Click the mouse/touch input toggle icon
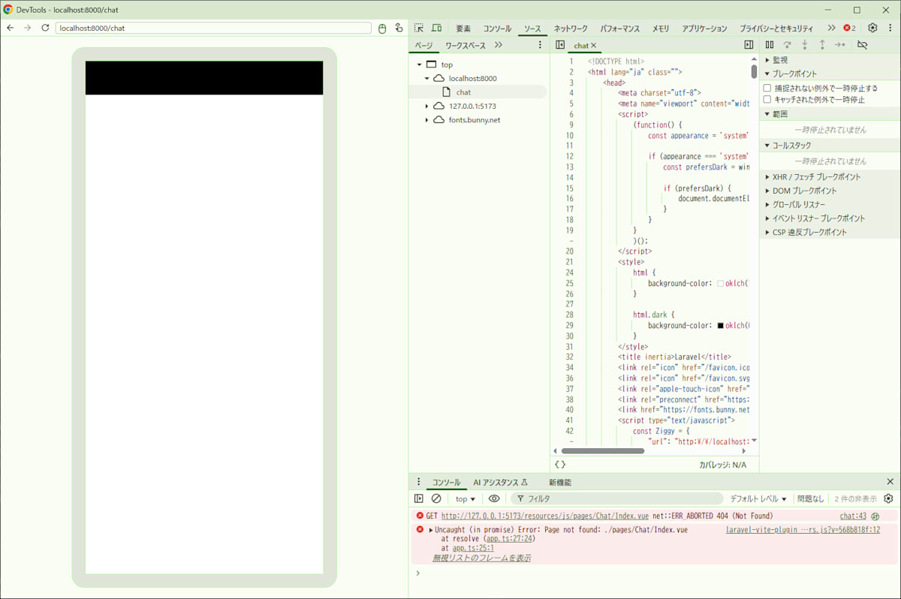Viewport: 901px width, 599px height. tap(381, 28)
